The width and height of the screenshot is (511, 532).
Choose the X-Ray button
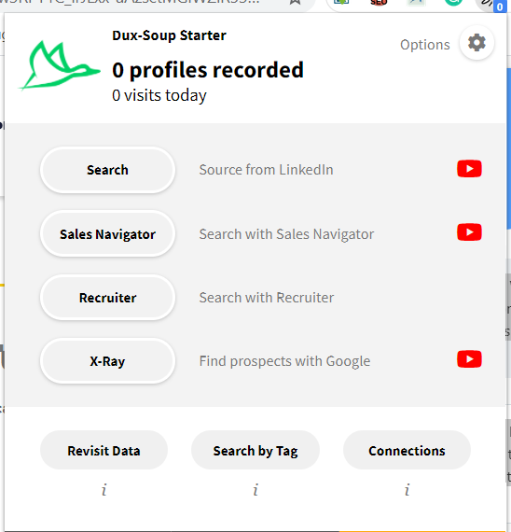click(x=107, y=361)
